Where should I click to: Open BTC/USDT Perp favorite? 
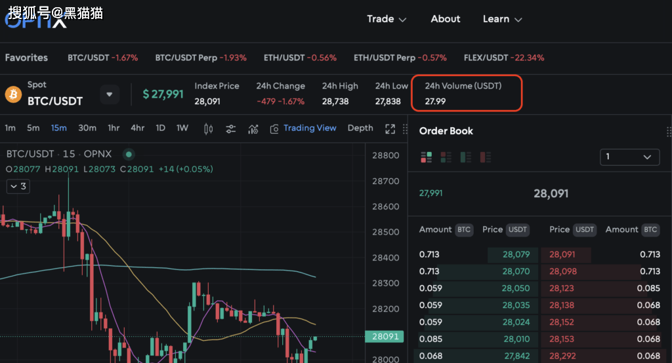[x=201, y=58]
